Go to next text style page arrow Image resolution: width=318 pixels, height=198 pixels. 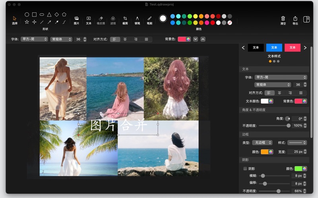[305, 48]
